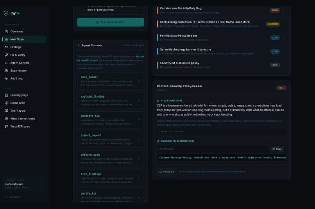The image size is (315, 209).
Task: Click the demo.cyfix.app current target
Action: point(25,184)
